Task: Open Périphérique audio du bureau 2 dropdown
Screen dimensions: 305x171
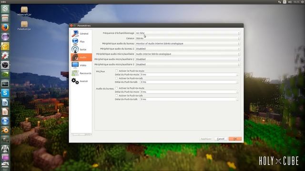Action: pos(188,49)
